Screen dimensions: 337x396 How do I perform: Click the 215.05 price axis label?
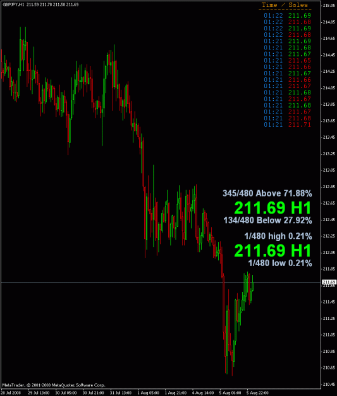coord(329,6)
